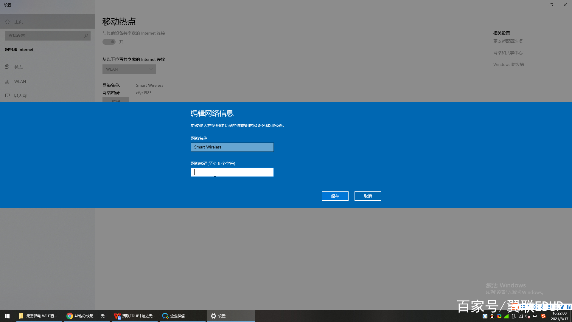
Task: Open the WLAN share-from dropdown
Action: point(129,69)
